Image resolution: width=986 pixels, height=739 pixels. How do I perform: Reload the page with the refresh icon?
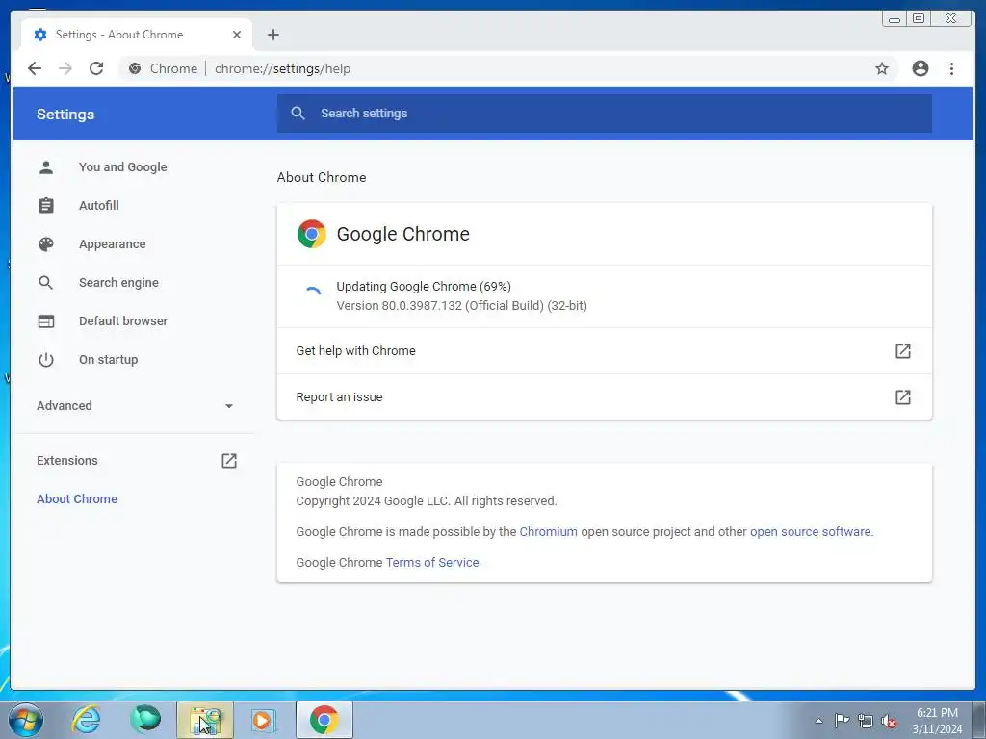point(96,68)
